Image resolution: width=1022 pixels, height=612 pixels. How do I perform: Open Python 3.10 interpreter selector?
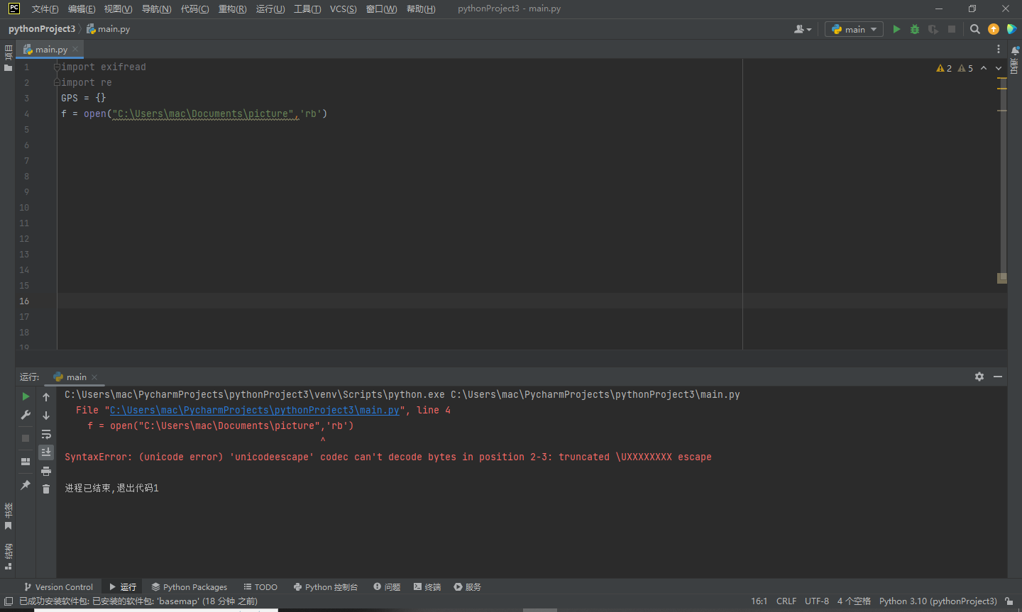pyautogui.click(x=938, y=601)
